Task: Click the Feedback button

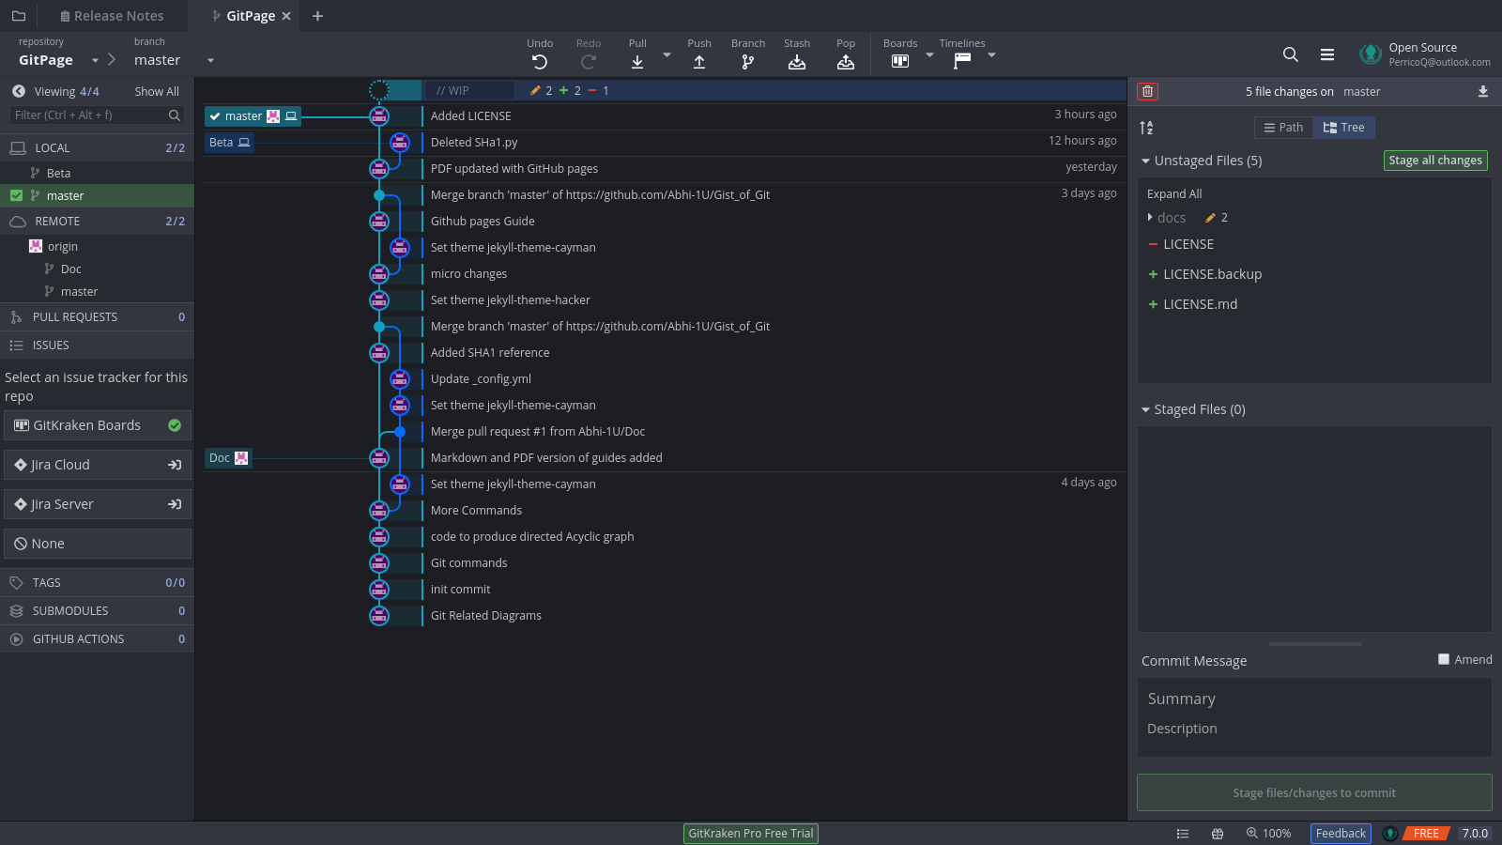Action: point(1341,834)
